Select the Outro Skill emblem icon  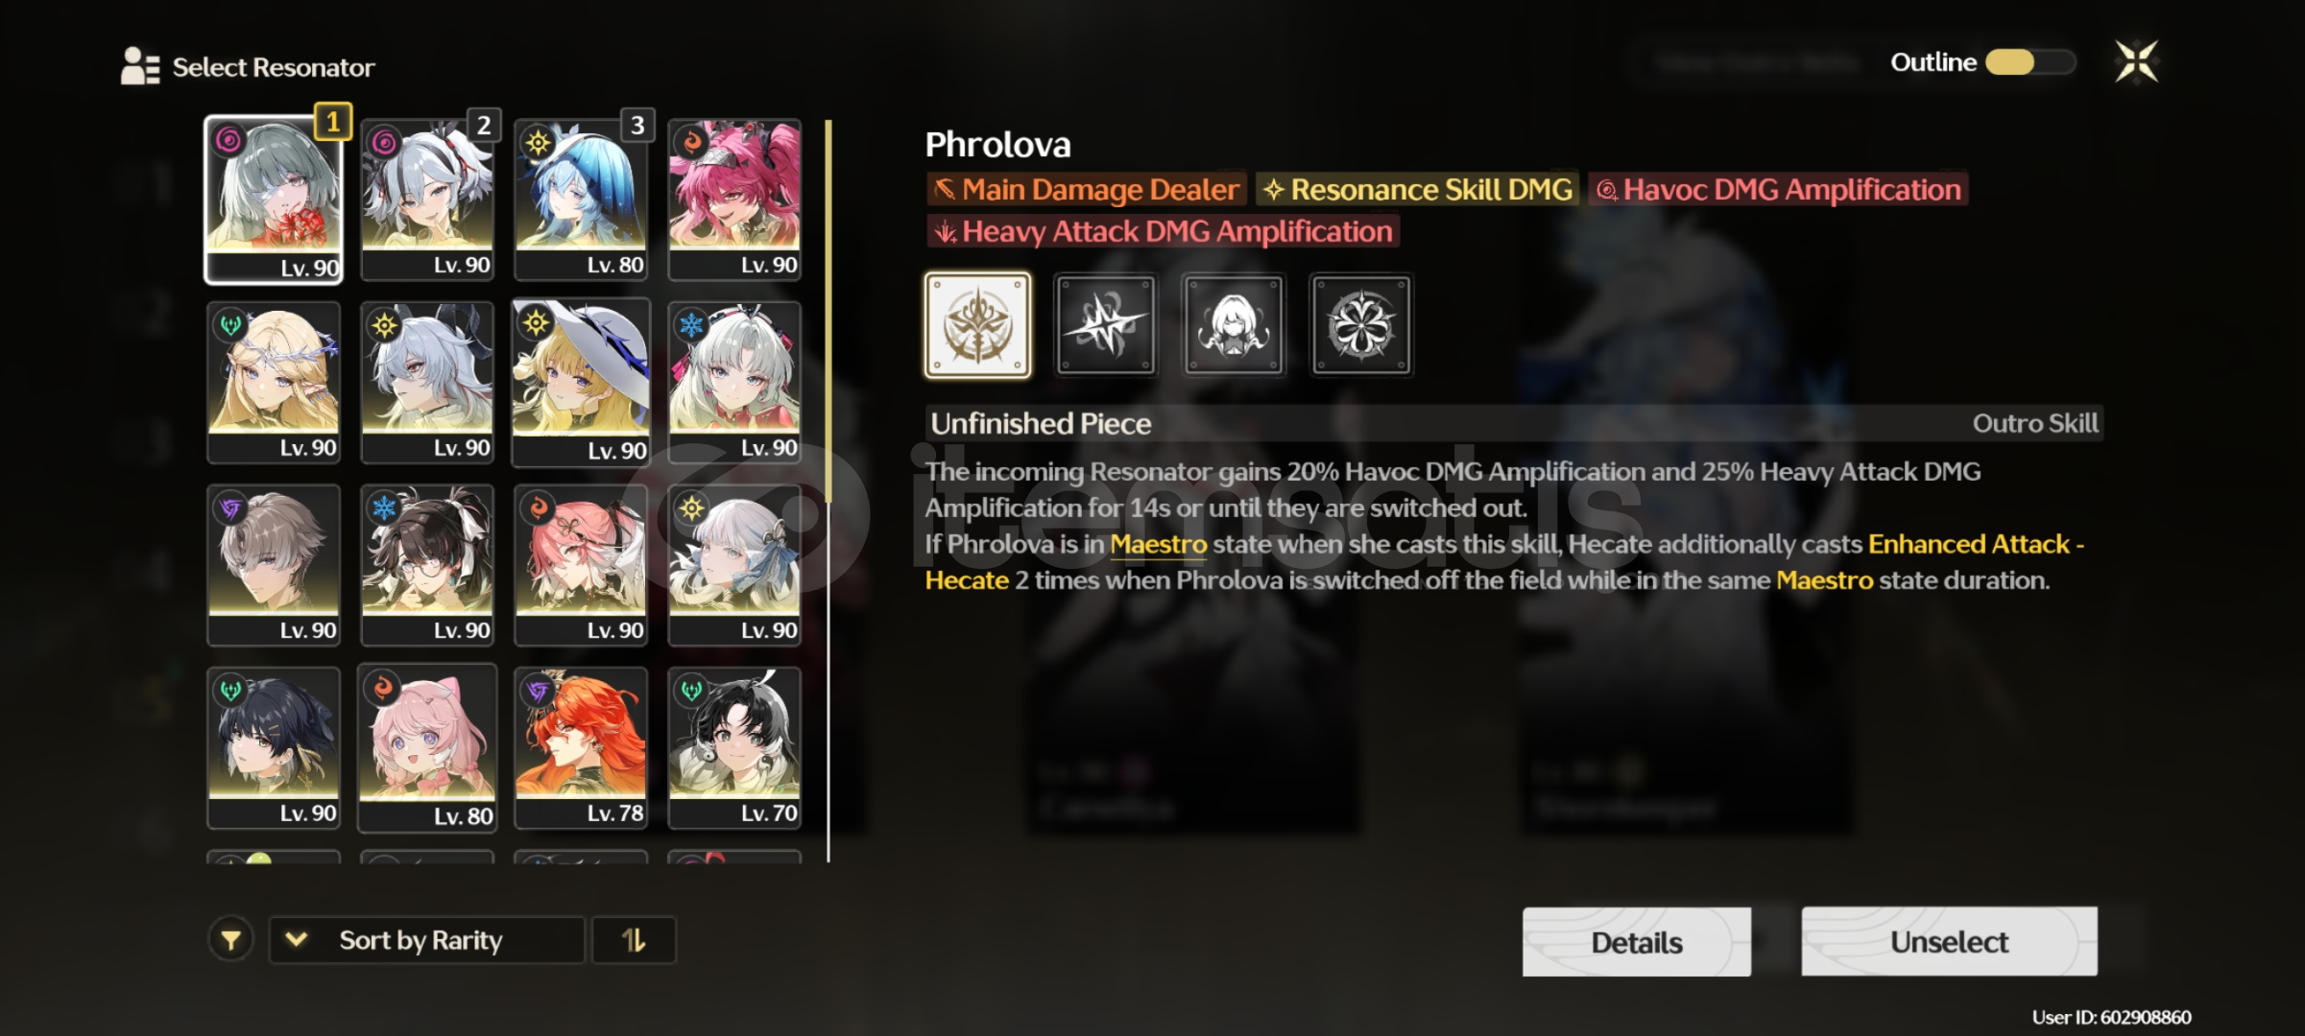click(977, 325)
